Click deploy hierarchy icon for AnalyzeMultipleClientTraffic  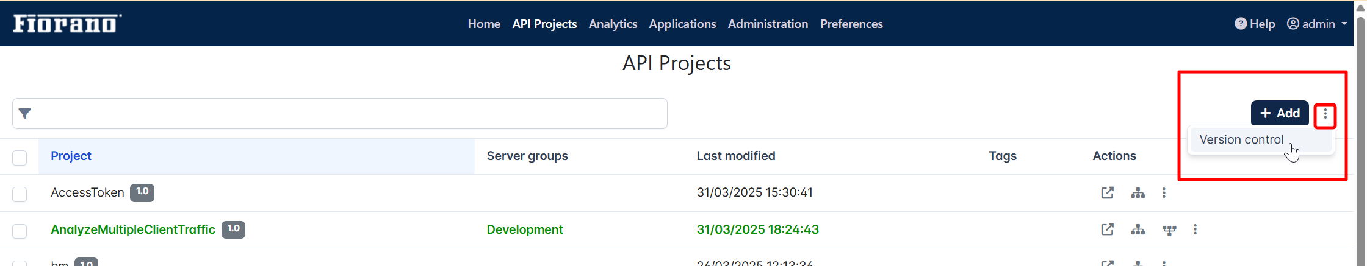pyautogui.click(x=1138, y=229)
